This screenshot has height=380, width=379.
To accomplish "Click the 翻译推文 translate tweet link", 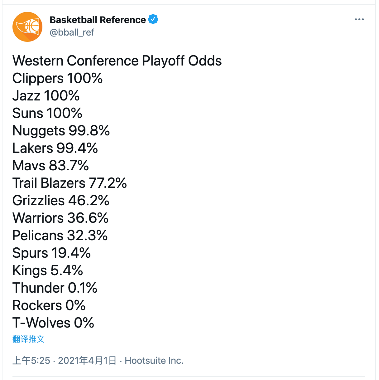I will [x=28, y=339].
